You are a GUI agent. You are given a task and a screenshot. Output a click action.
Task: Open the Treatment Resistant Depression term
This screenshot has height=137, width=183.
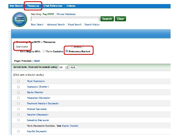coord(43,104)
